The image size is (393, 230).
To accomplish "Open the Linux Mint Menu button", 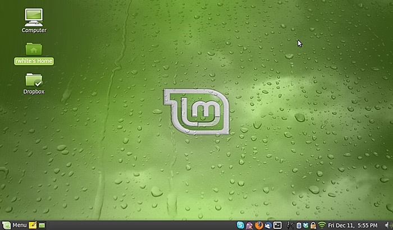I will coord(14,226).
